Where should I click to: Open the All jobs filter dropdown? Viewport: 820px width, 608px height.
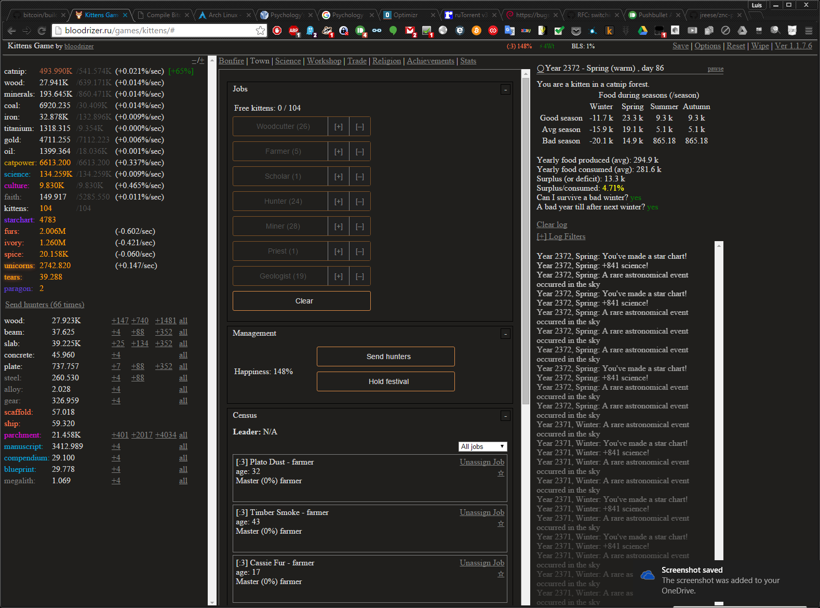click(482, 446)
